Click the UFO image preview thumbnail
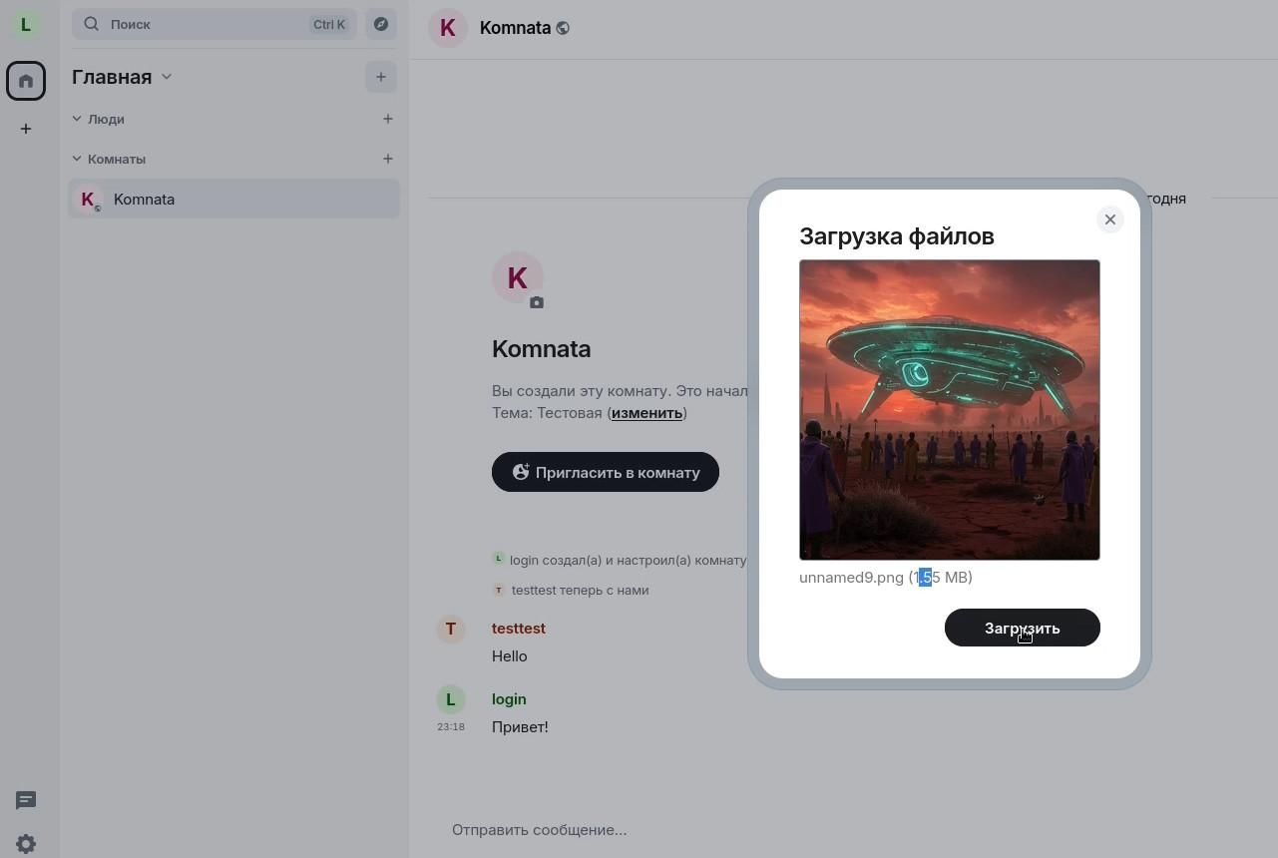Screen dimensions: 1278x858 949,409
